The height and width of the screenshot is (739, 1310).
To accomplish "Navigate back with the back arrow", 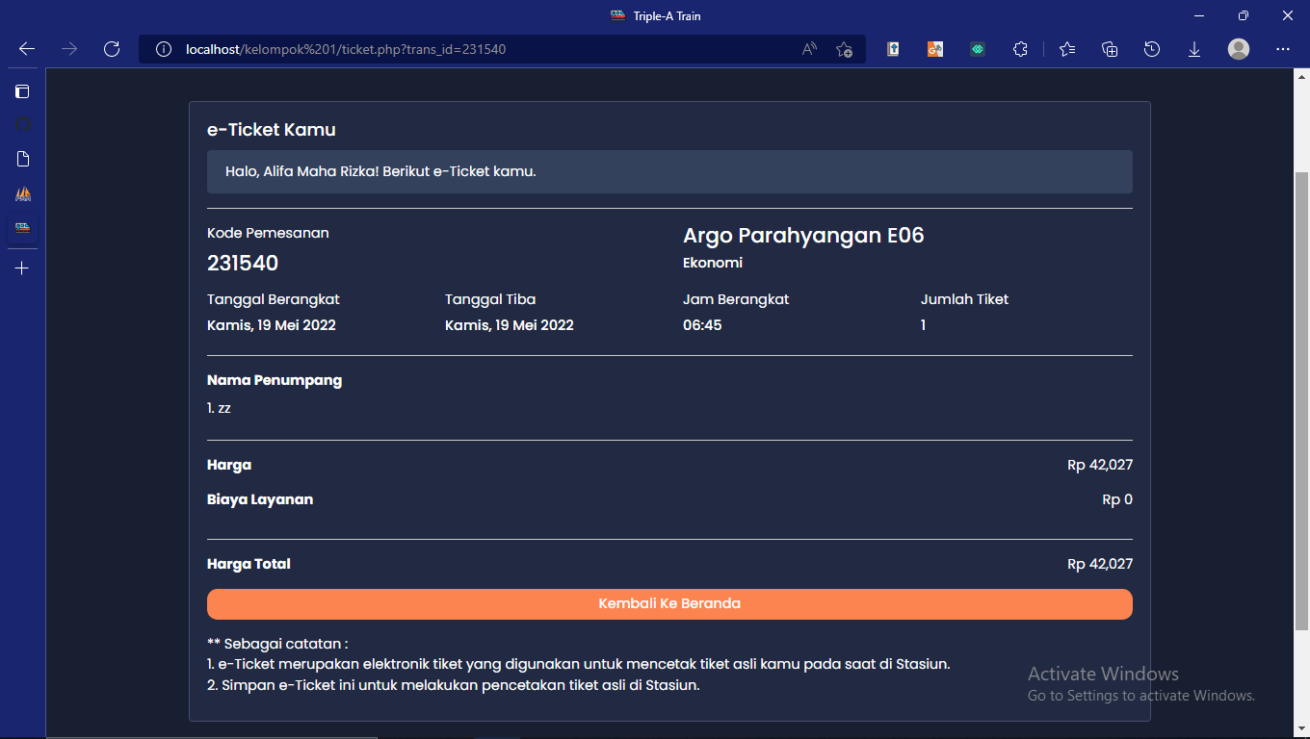I will 26,48.
